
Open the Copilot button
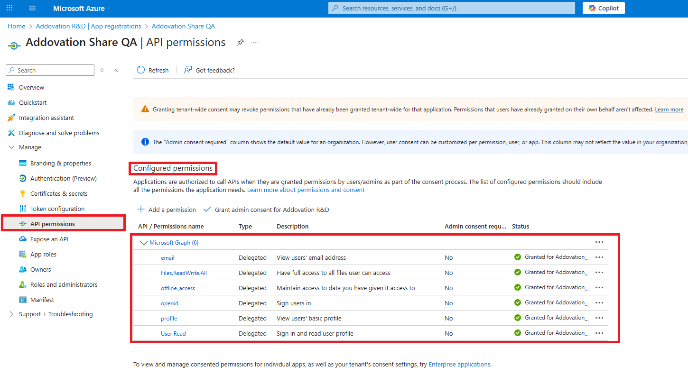(604, 8)
